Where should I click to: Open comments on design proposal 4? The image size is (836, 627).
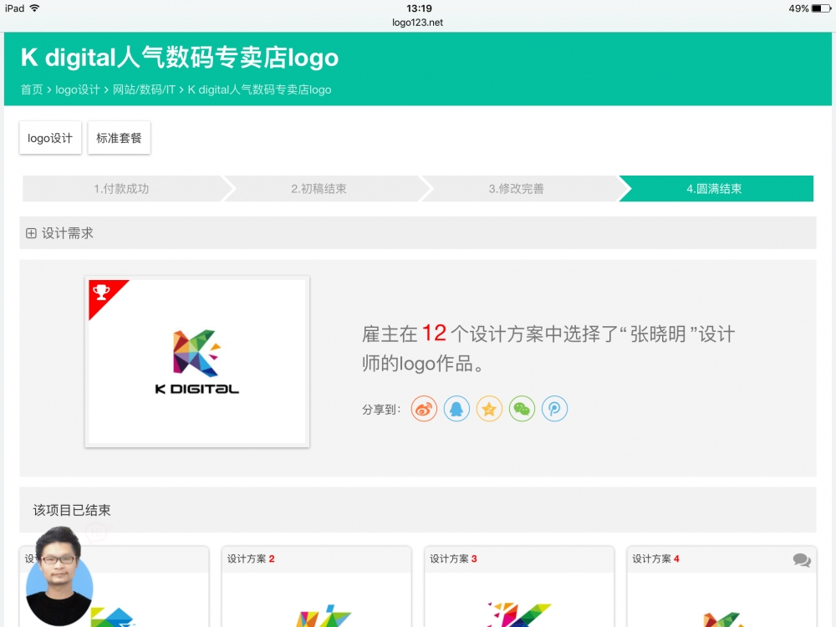801,560
